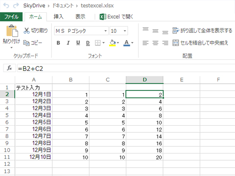Viewport: 235px width, 176px height.
Task: Click the testexcel.xlsx file name
Action: pos(97,6)
